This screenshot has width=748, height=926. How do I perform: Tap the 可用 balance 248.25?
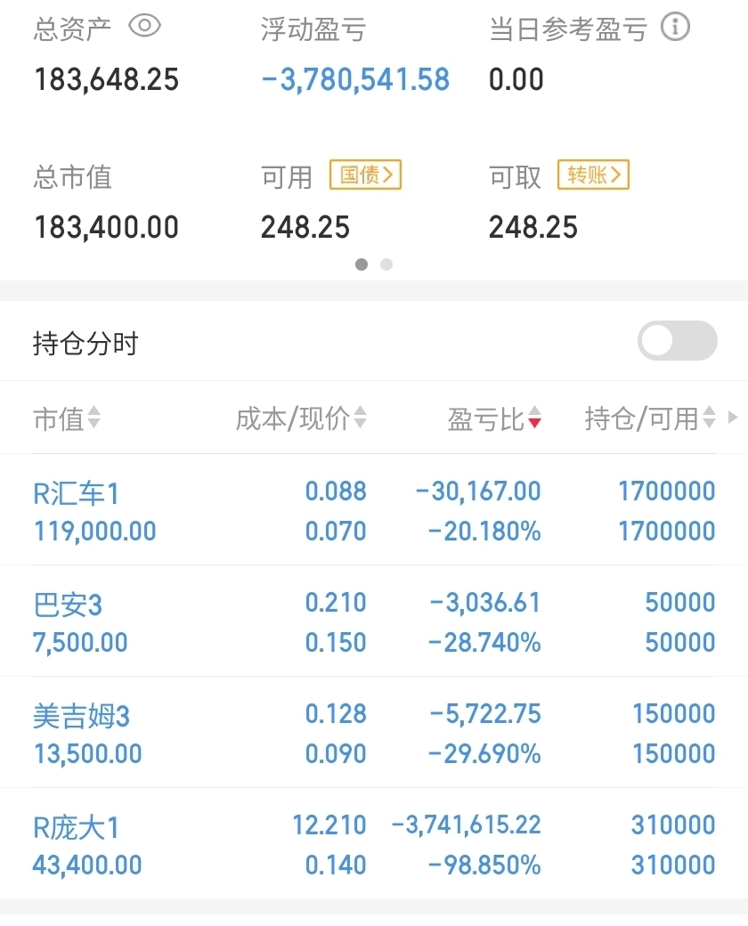(x=305, y=227)
